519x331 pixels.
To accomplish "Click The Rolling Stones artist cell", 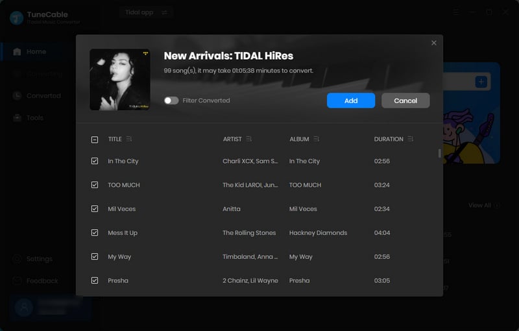I will click(x=249, y=233).
